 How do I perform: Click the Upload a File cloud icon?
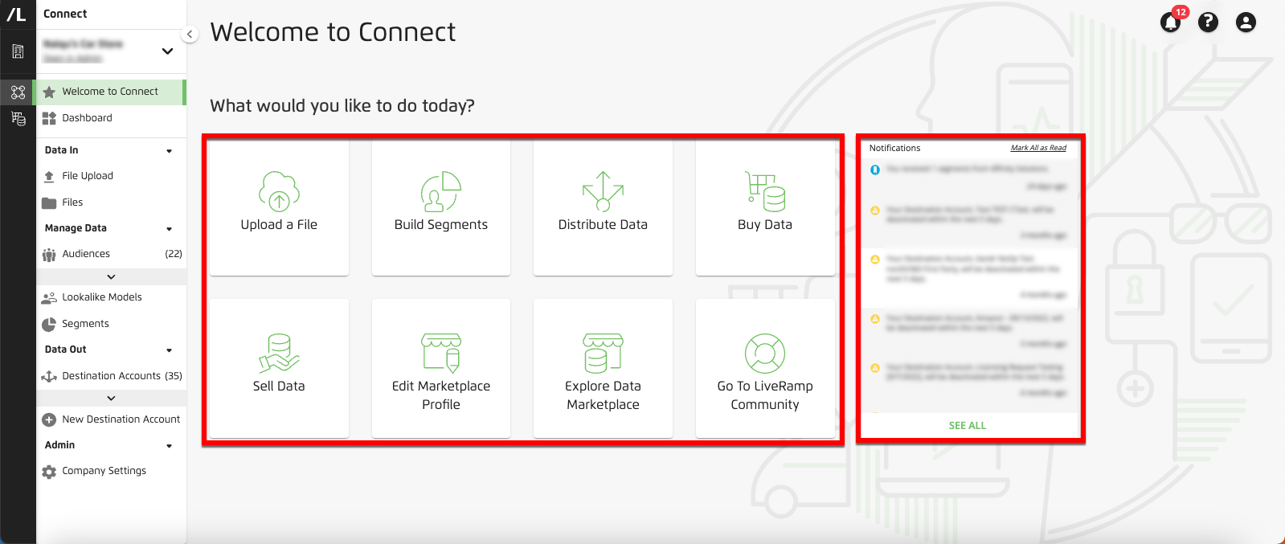point(279,191)
